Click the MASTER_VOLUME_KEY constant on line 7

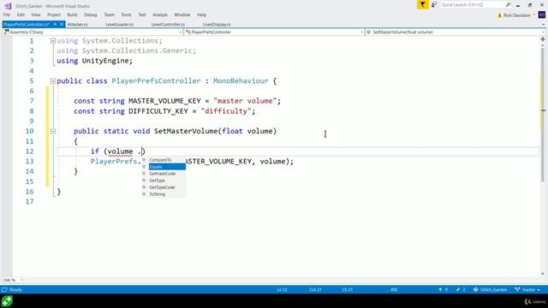pyautogui.click(x=164, y=101)
